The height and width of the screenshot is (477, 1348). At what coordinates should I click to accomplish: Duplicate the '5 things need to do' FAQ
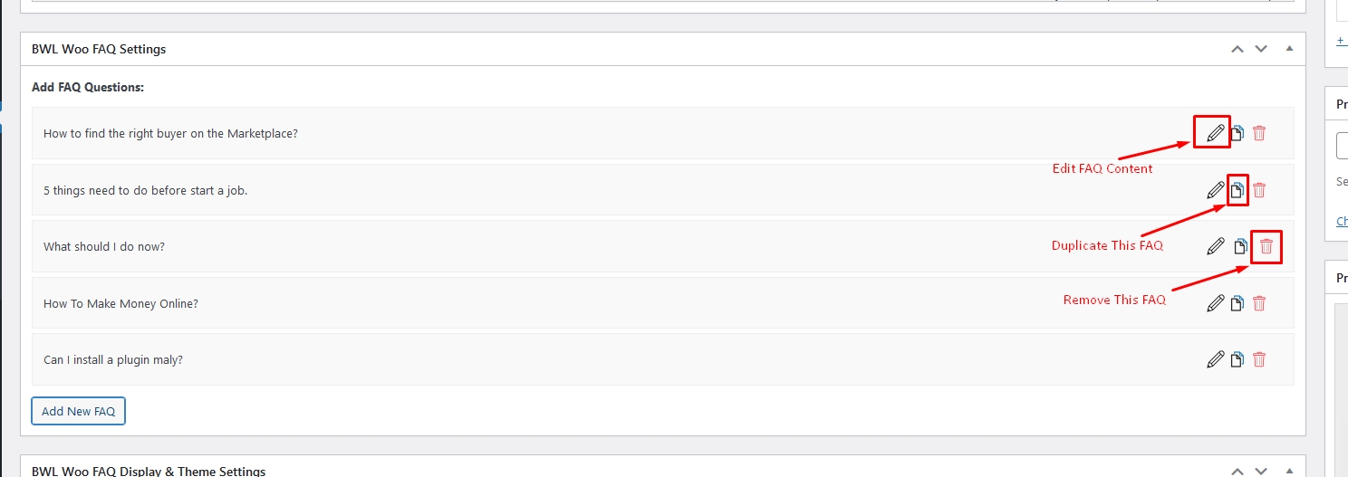[x=1237, y=190]
